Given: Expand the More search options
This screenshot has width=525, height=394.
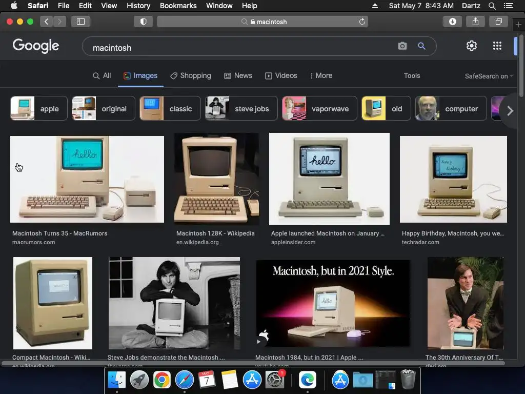Looking at the screenshot, I should (x=321, y=76).
